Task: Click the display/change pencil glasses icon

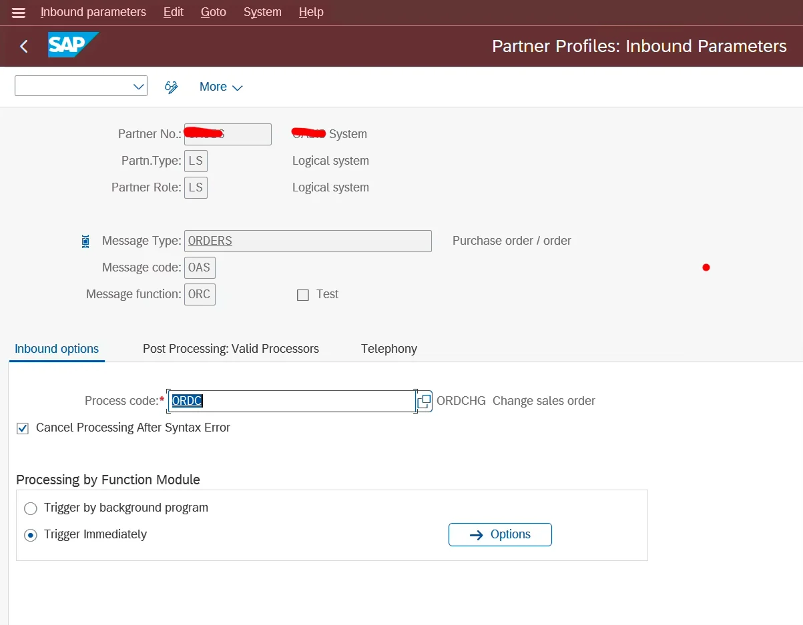Action: pos(172,87)
